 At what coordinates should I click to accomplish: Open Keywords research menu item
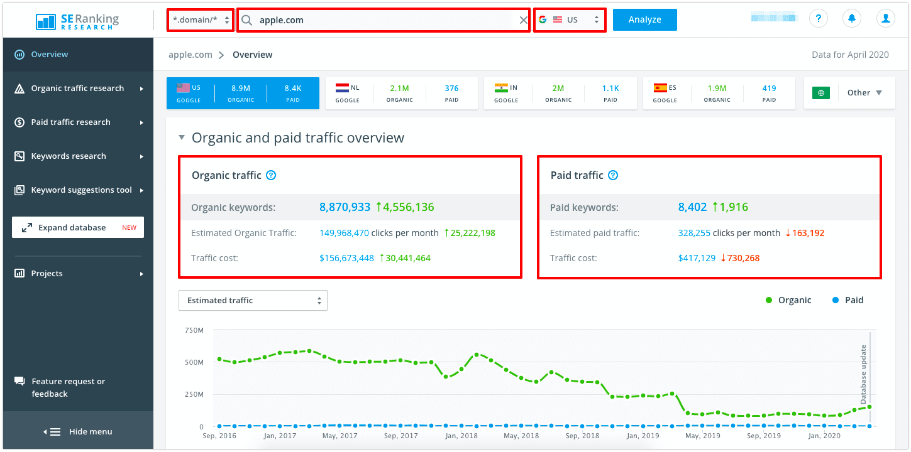[x=78, y=156]
